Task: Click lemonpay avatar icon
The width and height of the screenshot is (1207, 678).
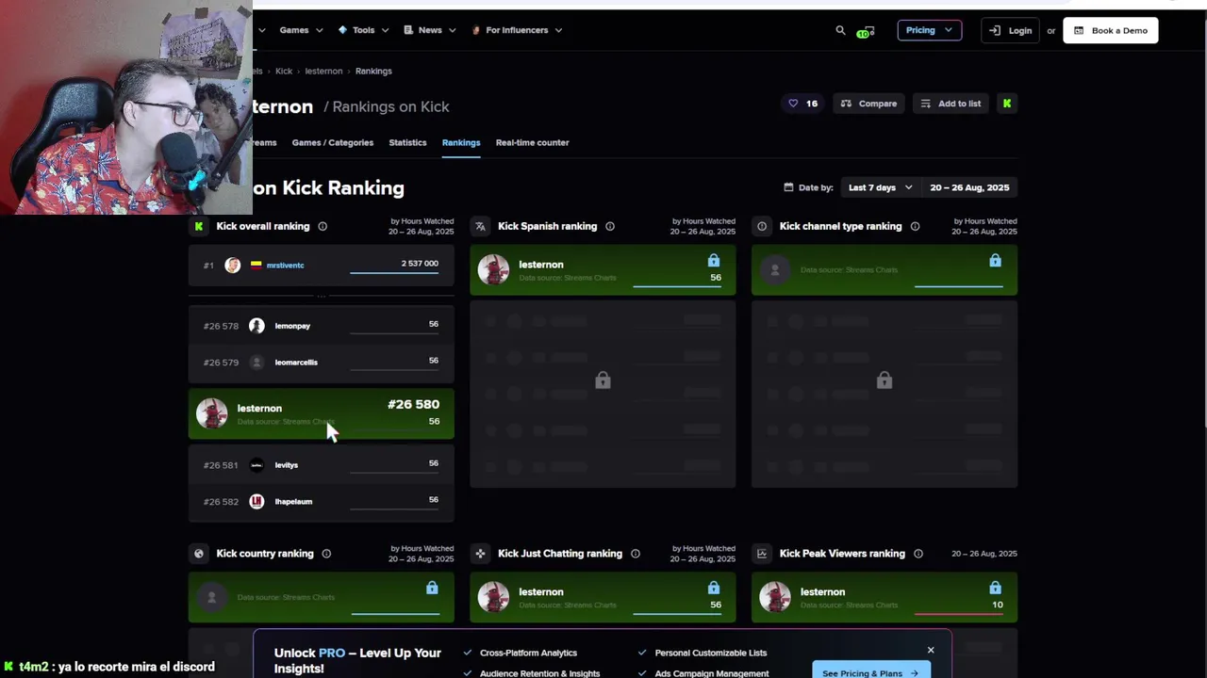Action: (x=256, y=326)
